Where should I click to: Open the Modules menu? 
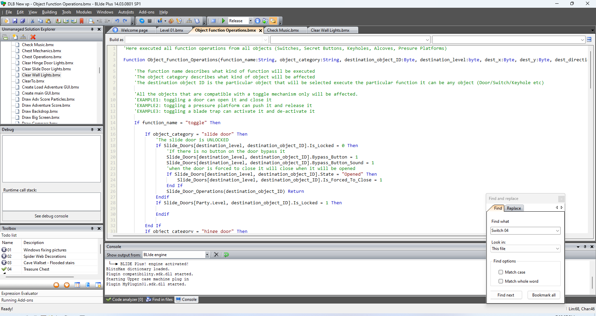tap(84, 12)
